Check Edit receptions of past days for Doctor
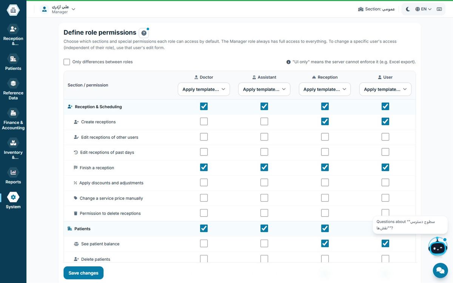This screenshot has height=283, width=453. (204, 152)
